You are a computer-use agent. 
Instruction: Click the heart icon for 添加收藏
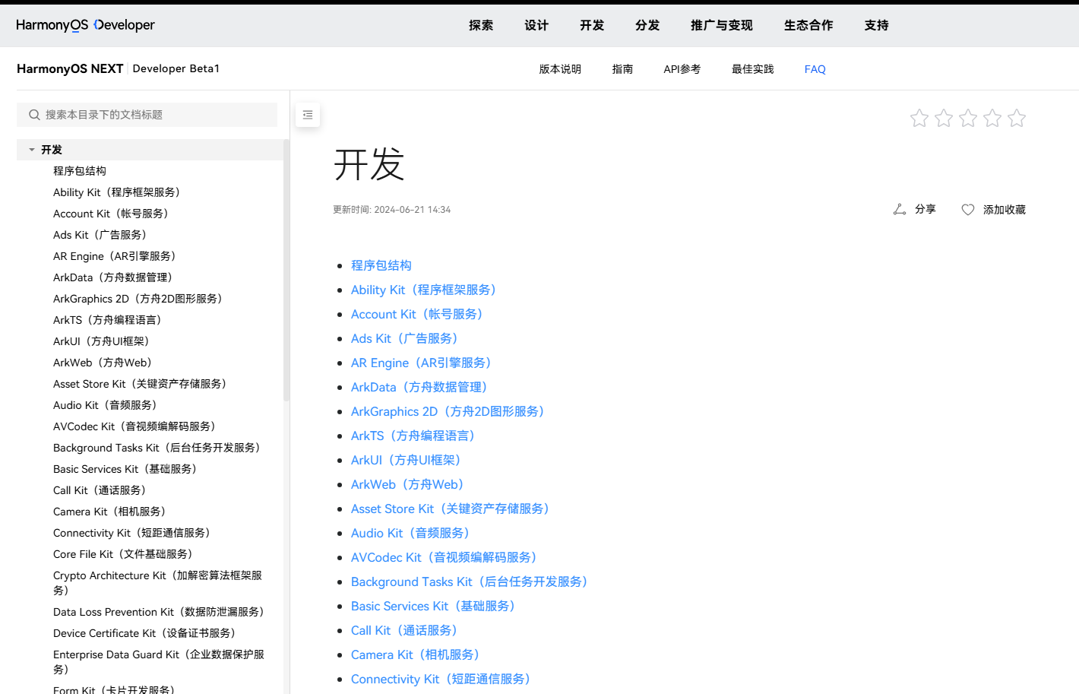[x=968, y=210]
